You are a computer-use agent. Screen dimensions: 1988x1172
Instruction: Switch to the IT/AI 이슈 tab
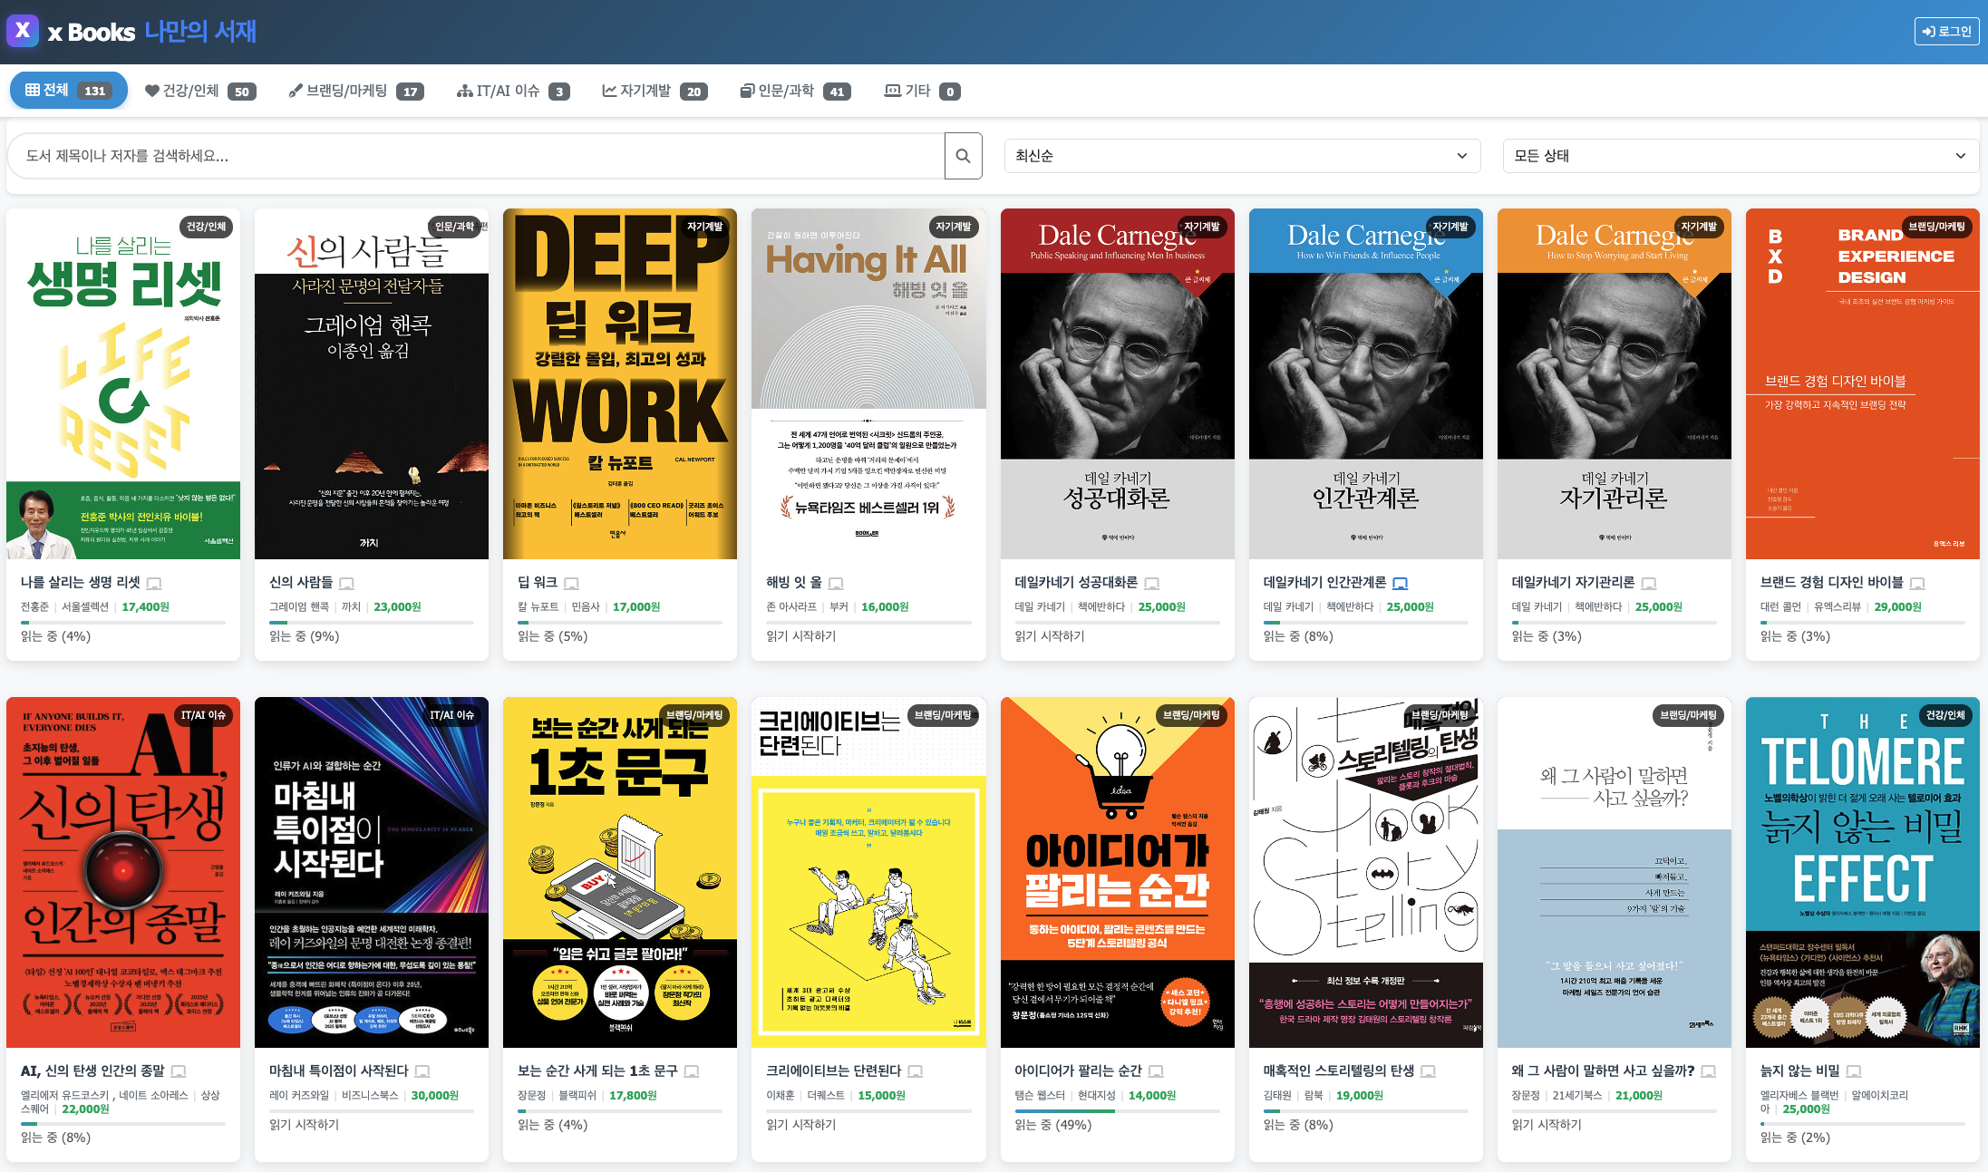513,91
